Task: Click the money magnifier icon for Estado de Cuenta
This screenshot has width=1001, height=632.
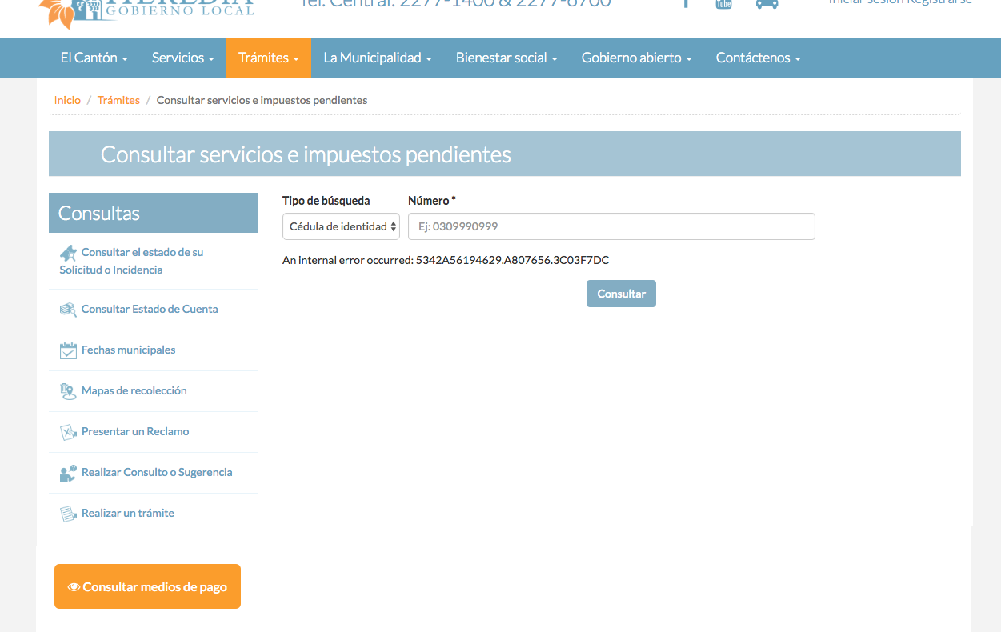Action: (68, 310)
